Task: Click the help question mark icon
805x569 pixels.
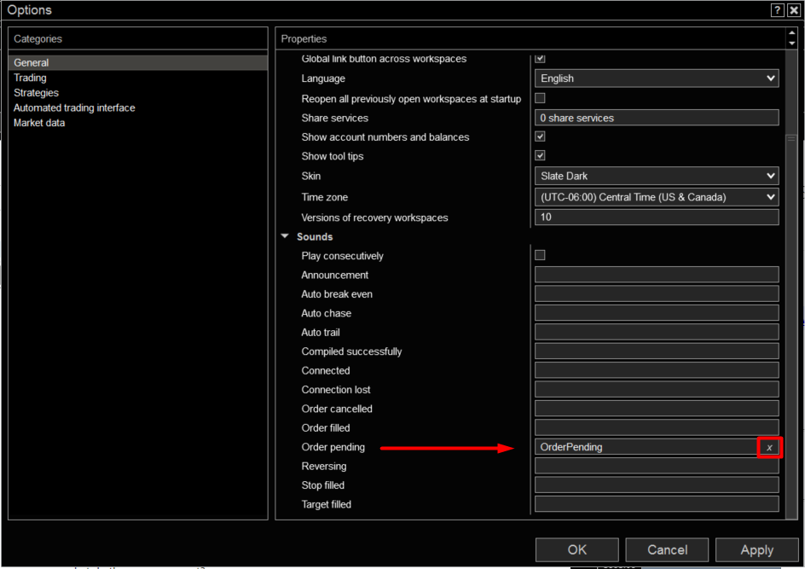Action: [777, 10]
